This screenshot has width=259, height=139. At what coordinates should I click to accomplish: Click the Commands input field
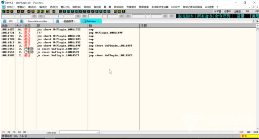pos(78,133)
